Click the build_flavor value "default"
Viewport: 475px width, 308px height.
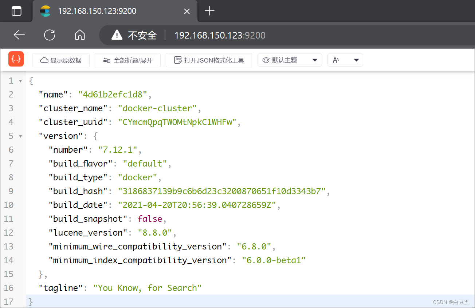(145, 164)
